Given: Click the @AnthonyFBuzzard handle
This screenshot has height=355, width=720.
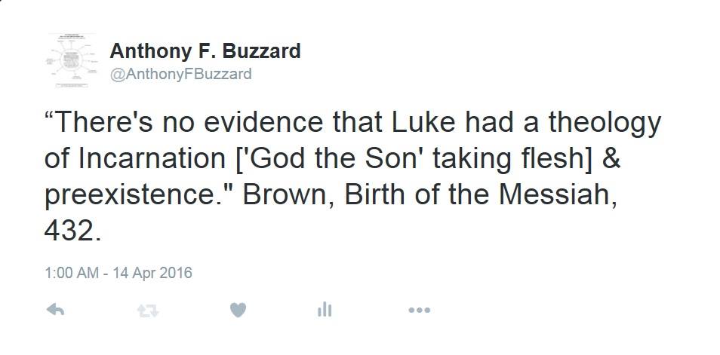Looking at the screenshot, I should click(181, 74).
